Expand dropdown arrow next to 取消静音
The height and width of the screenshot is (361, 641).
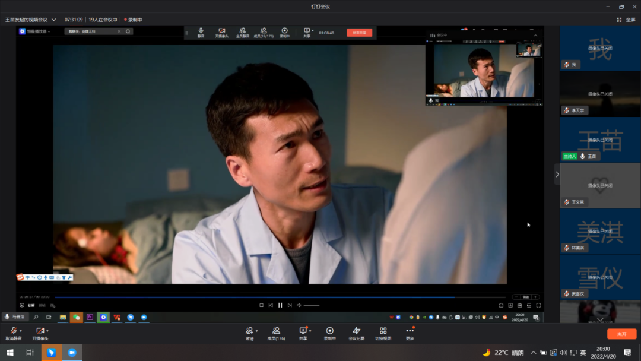[x=21, y=331]
